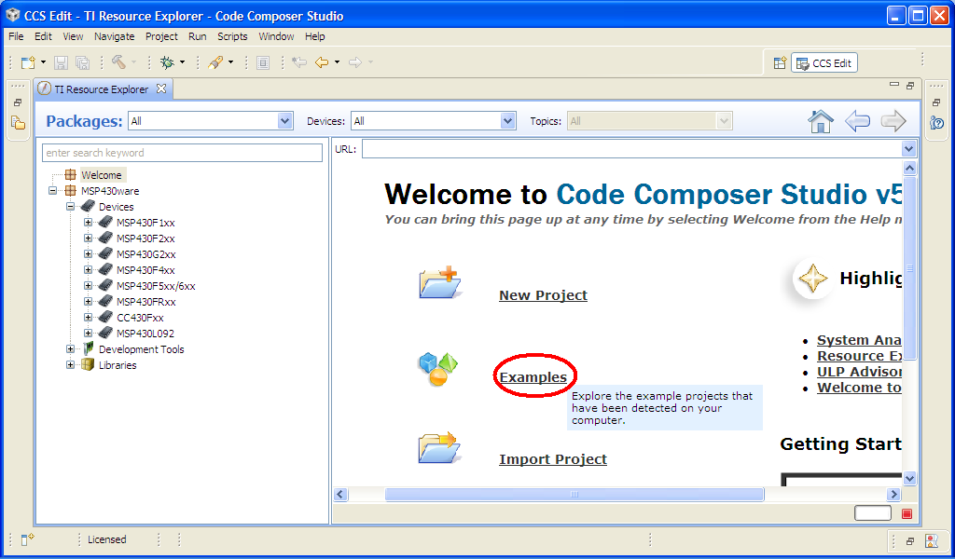
Task: Open the dropdown arrow next to New icon
Action: (x=43, y=62)
